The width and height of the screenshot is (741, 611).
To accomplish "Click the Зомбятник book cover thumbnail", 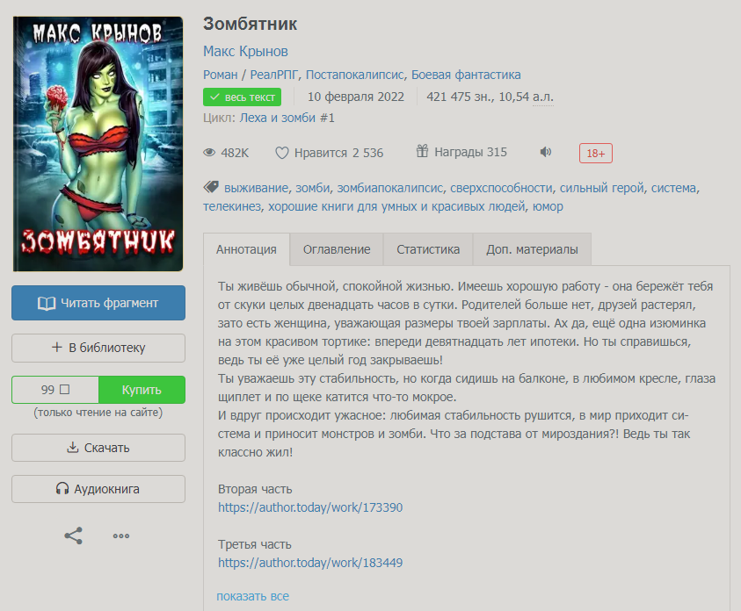I will [x=98, y=144].
